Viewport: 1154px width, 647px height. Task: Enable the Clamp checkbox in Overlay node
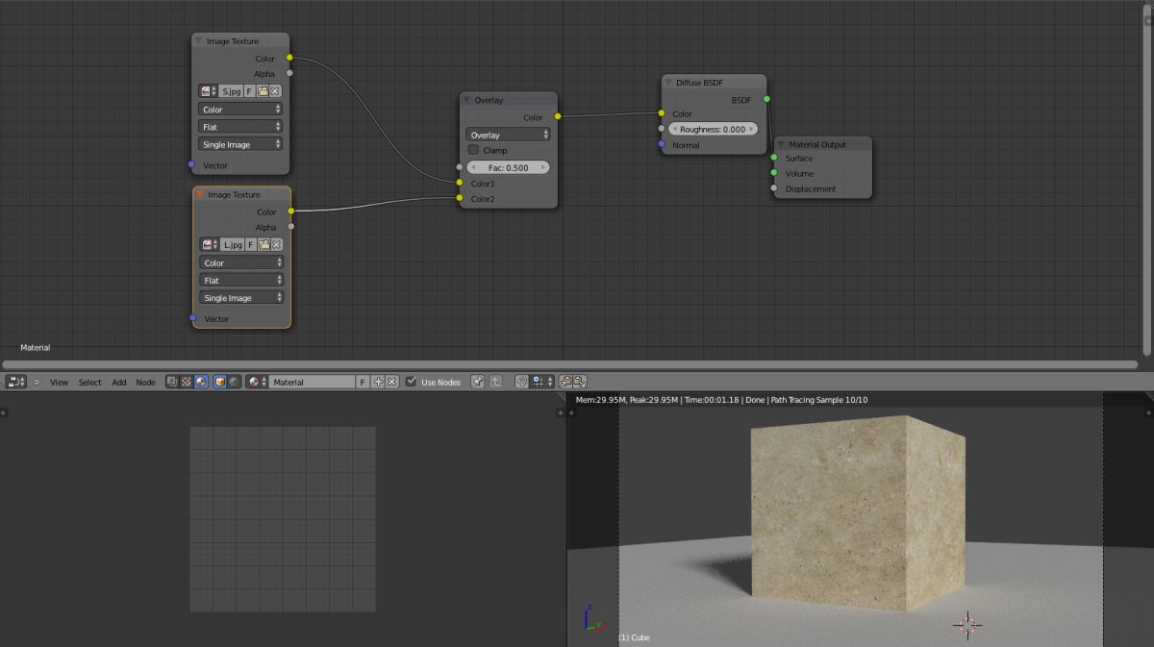(x=473, y=151)
